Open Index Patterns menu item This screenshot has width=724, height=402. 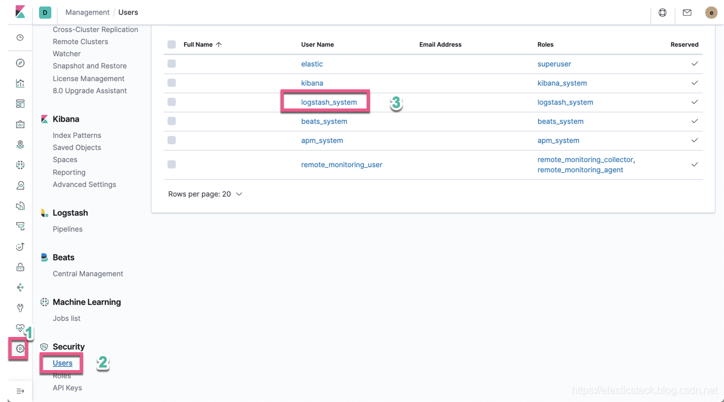[x=77, y=135]
